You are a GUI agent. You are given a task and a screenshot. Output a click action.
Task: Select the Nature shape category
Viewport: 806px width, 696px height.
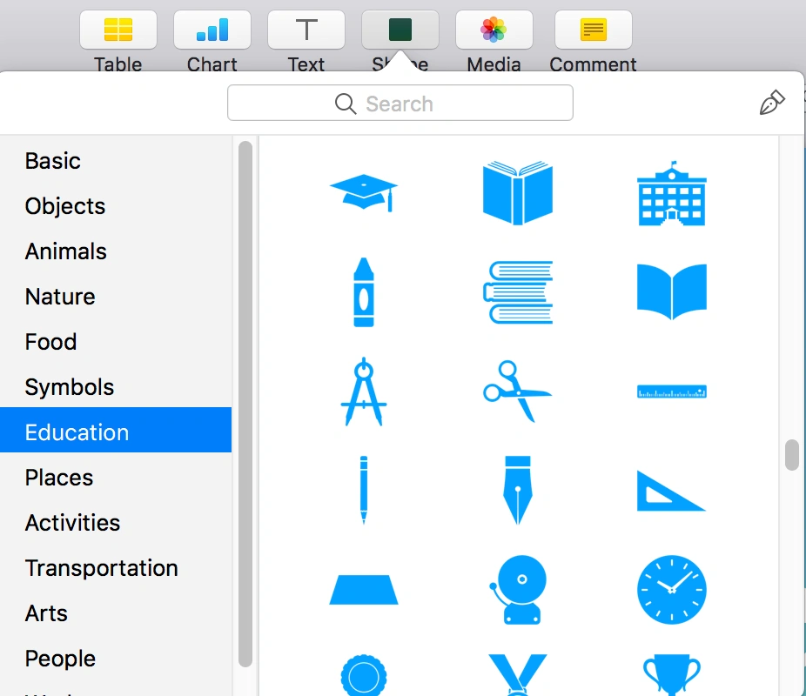click(116, 297)
